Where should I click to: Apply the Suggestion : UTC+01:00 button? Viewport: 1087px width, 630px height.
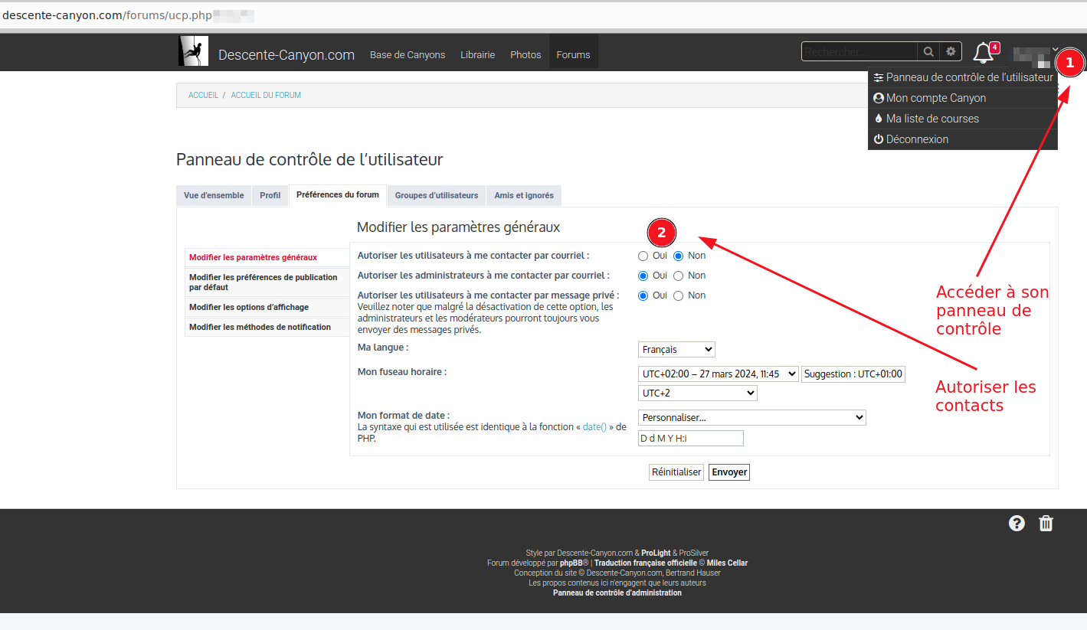point(853,374)
